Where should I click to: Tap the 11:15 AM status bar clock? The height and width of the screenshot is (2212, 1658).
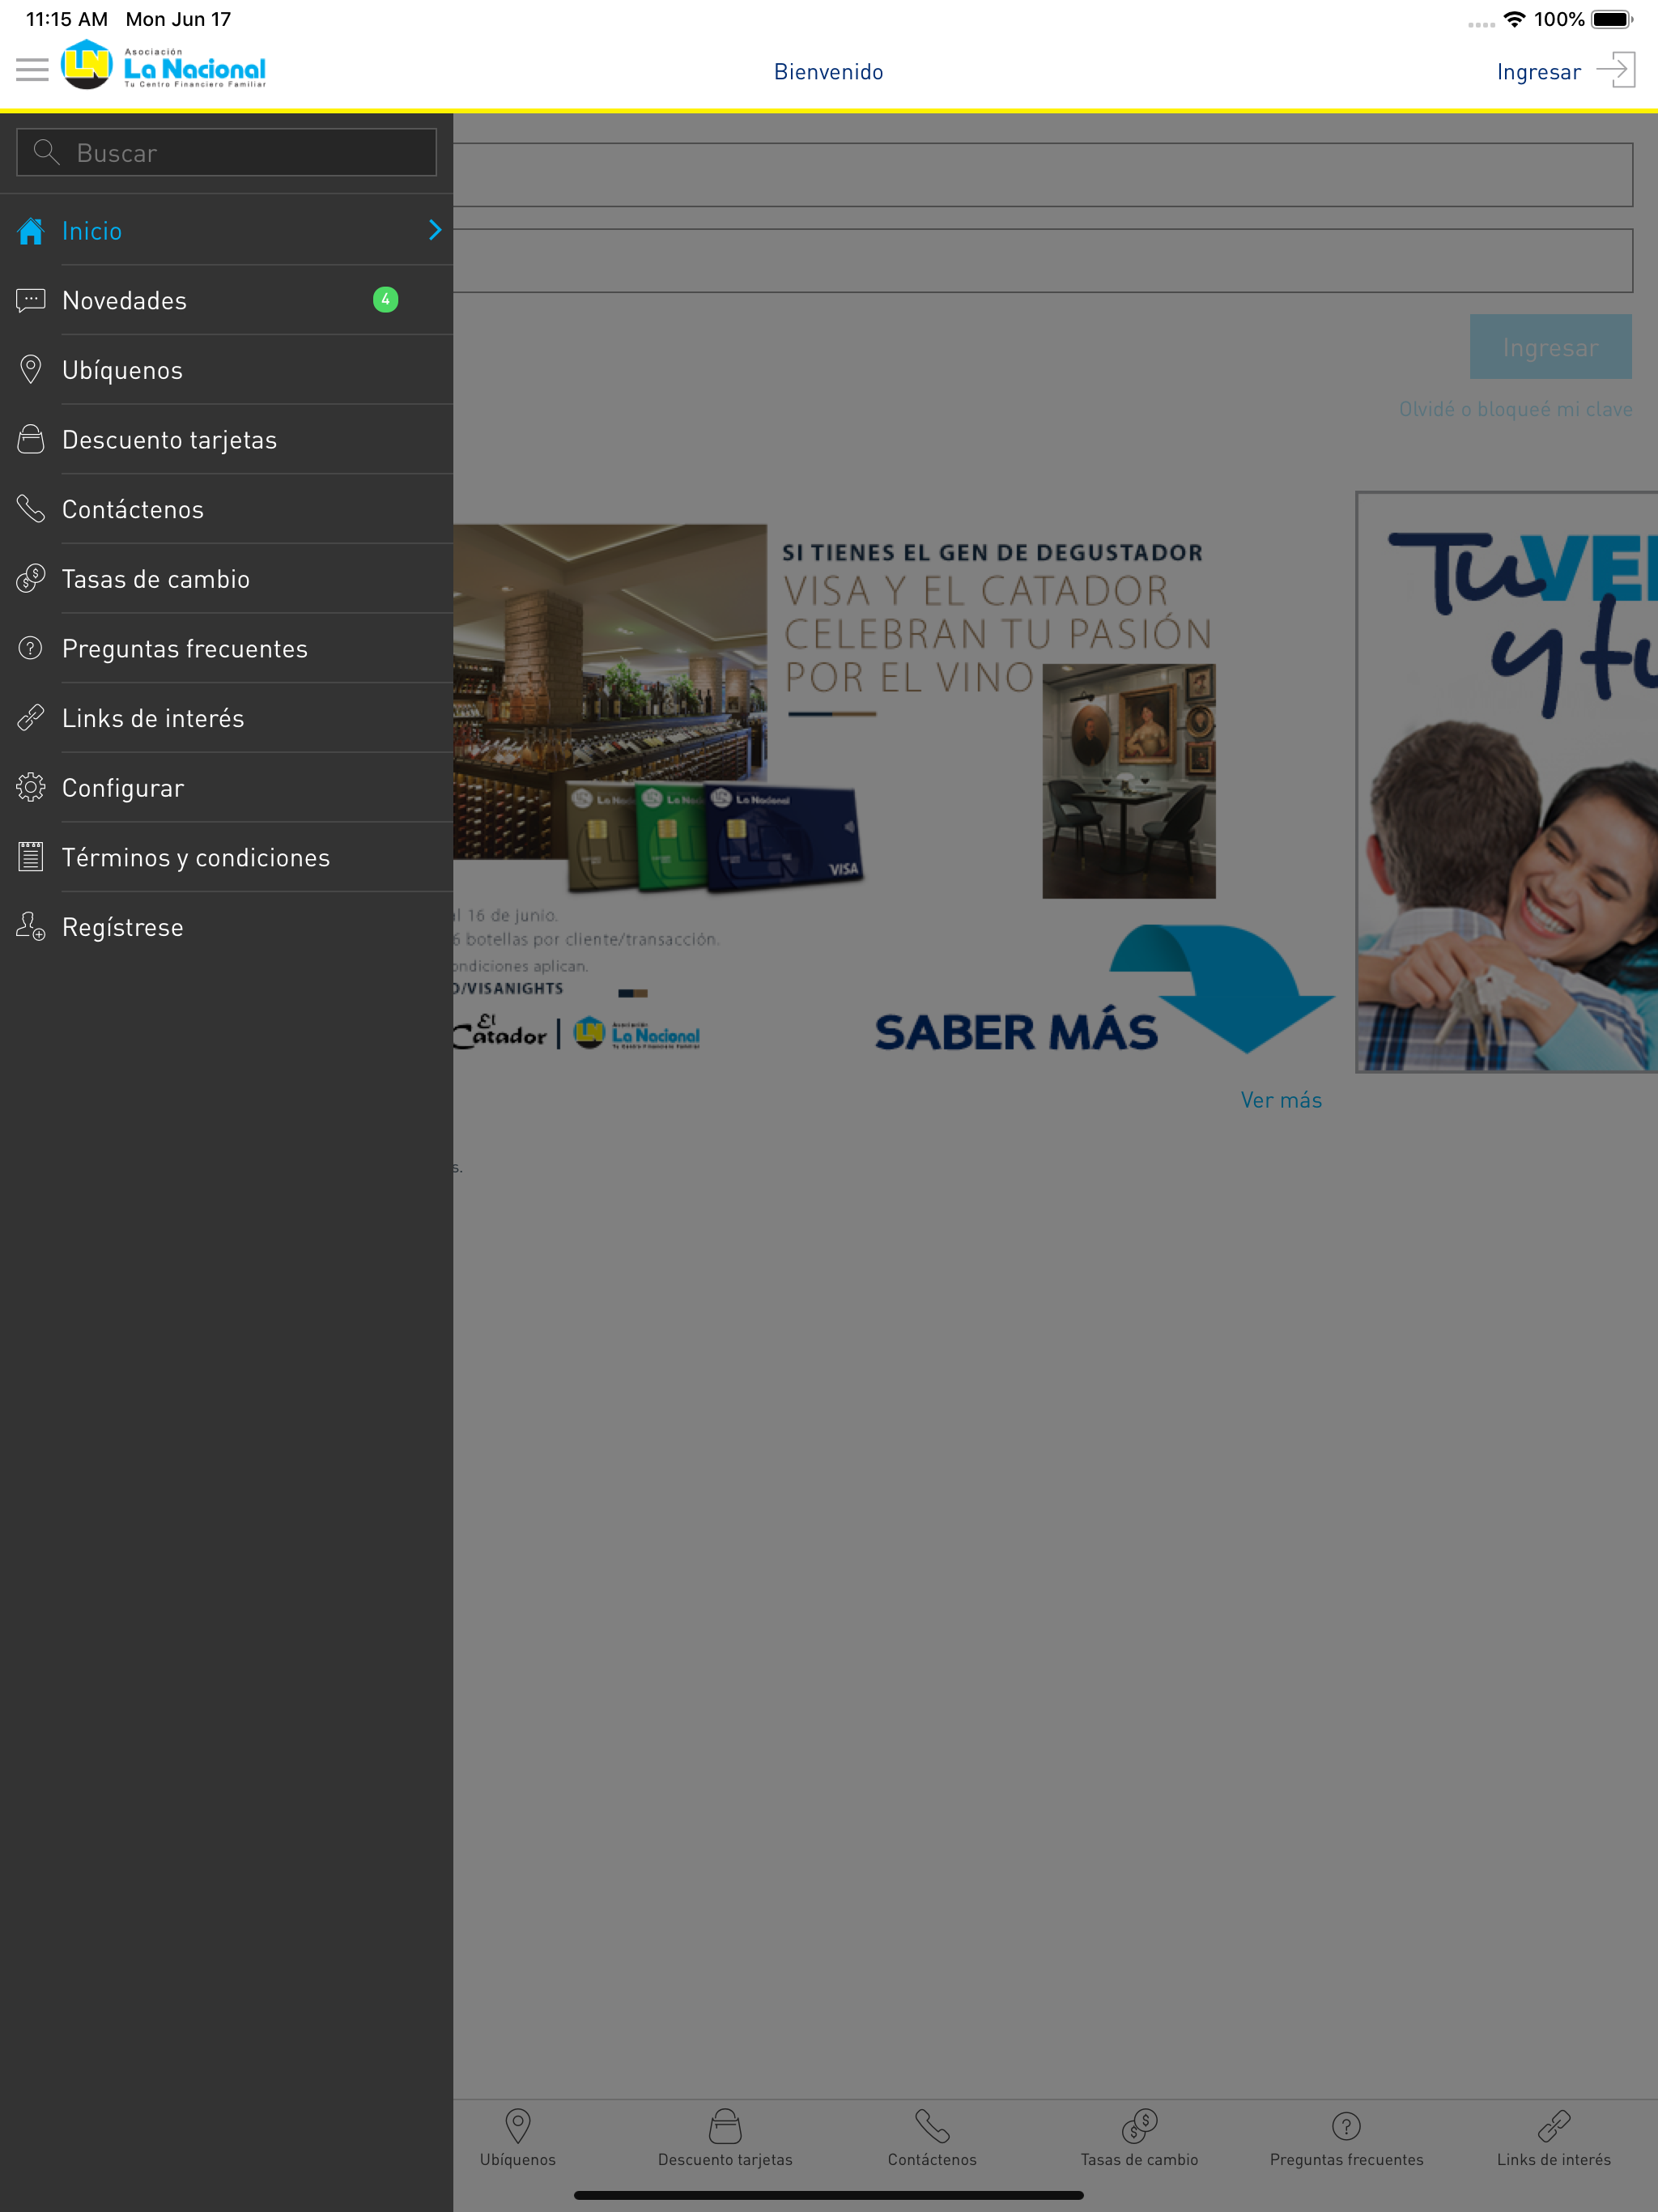(x=66, y=19)
